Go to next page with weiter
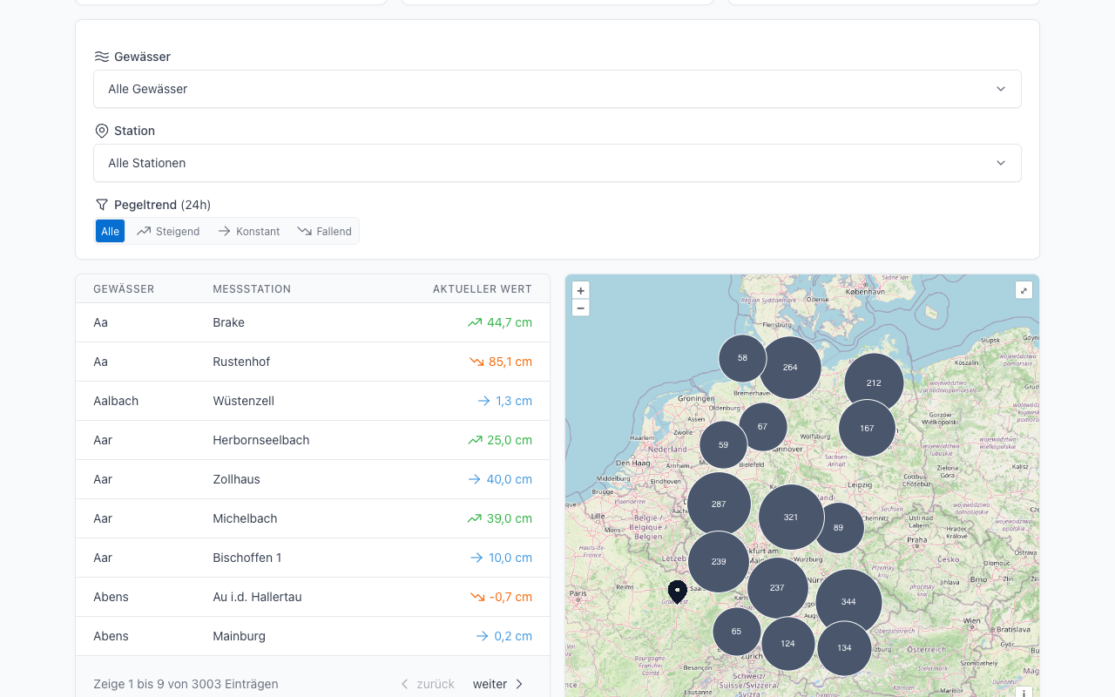The height and width of the screenshot is (697, 1115). (498, 684)
